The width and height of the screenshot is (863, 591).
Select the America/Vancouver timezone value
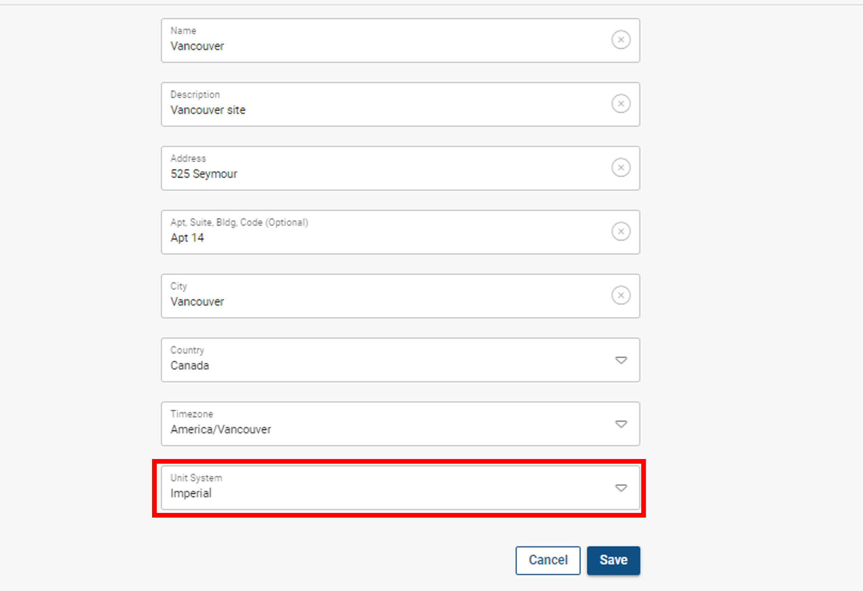click(221, 430)
